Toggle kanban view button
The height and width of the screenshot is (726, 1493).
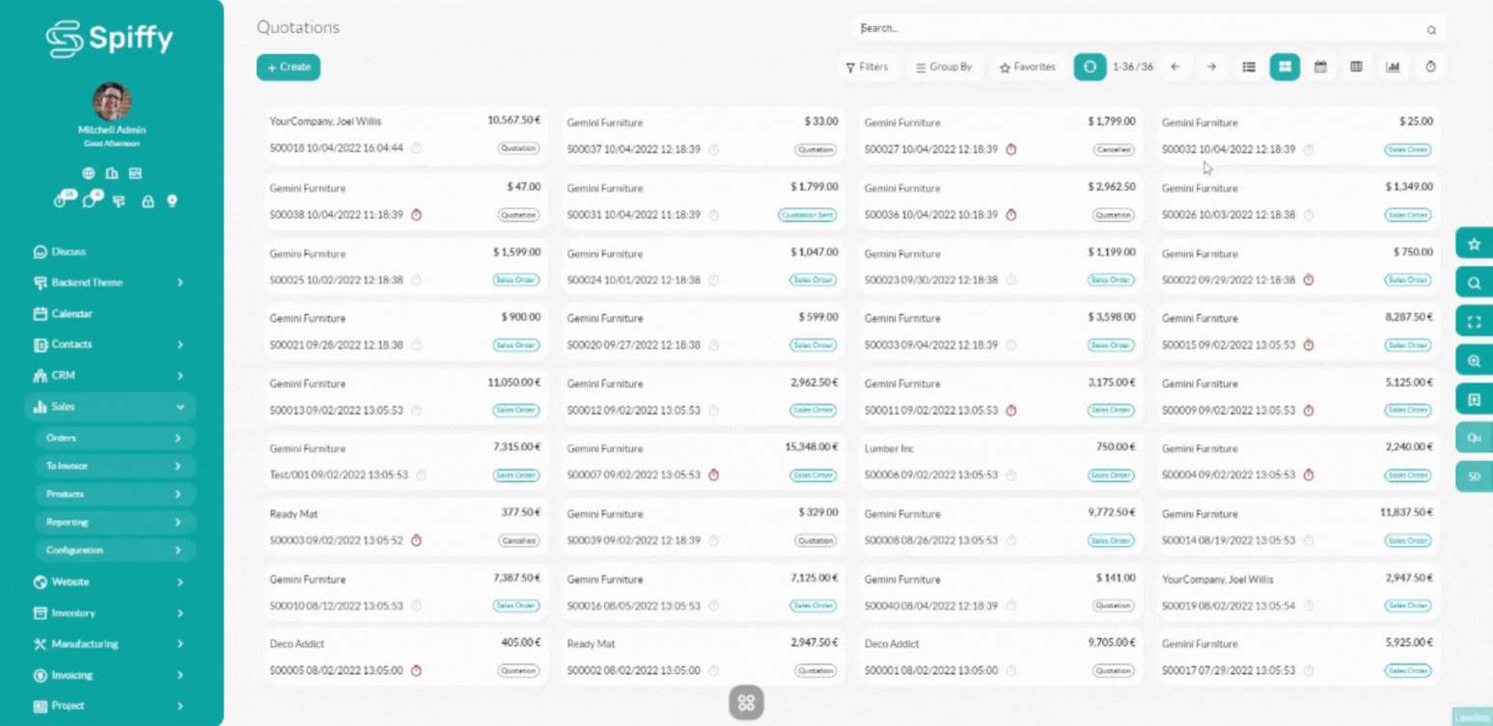pos(1285,67)
